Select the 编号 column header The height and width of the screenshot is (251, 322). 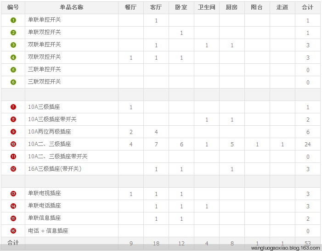pos(13,7)
